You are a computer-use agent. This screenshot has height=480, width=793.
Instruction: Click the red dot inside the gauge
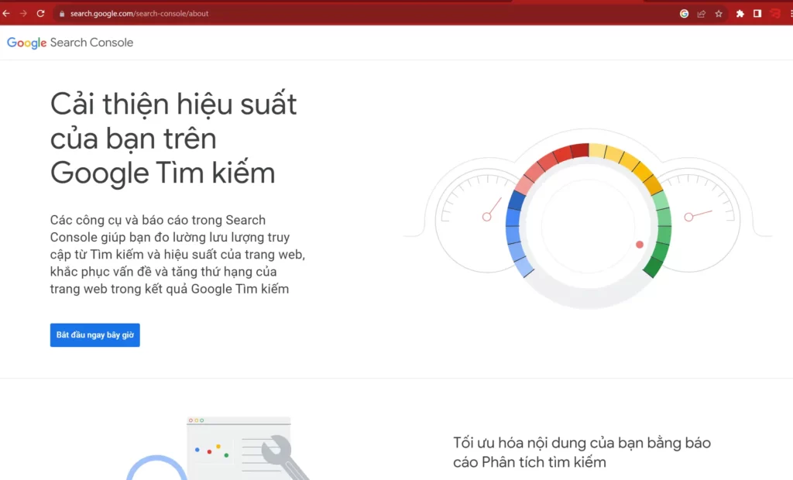coord(640,245)
